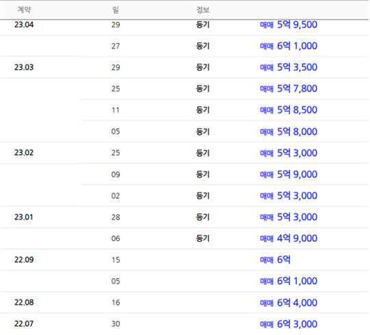This screenshot has width=370, height=335.
Task: Click the day 16 cell
Action: 116,303
